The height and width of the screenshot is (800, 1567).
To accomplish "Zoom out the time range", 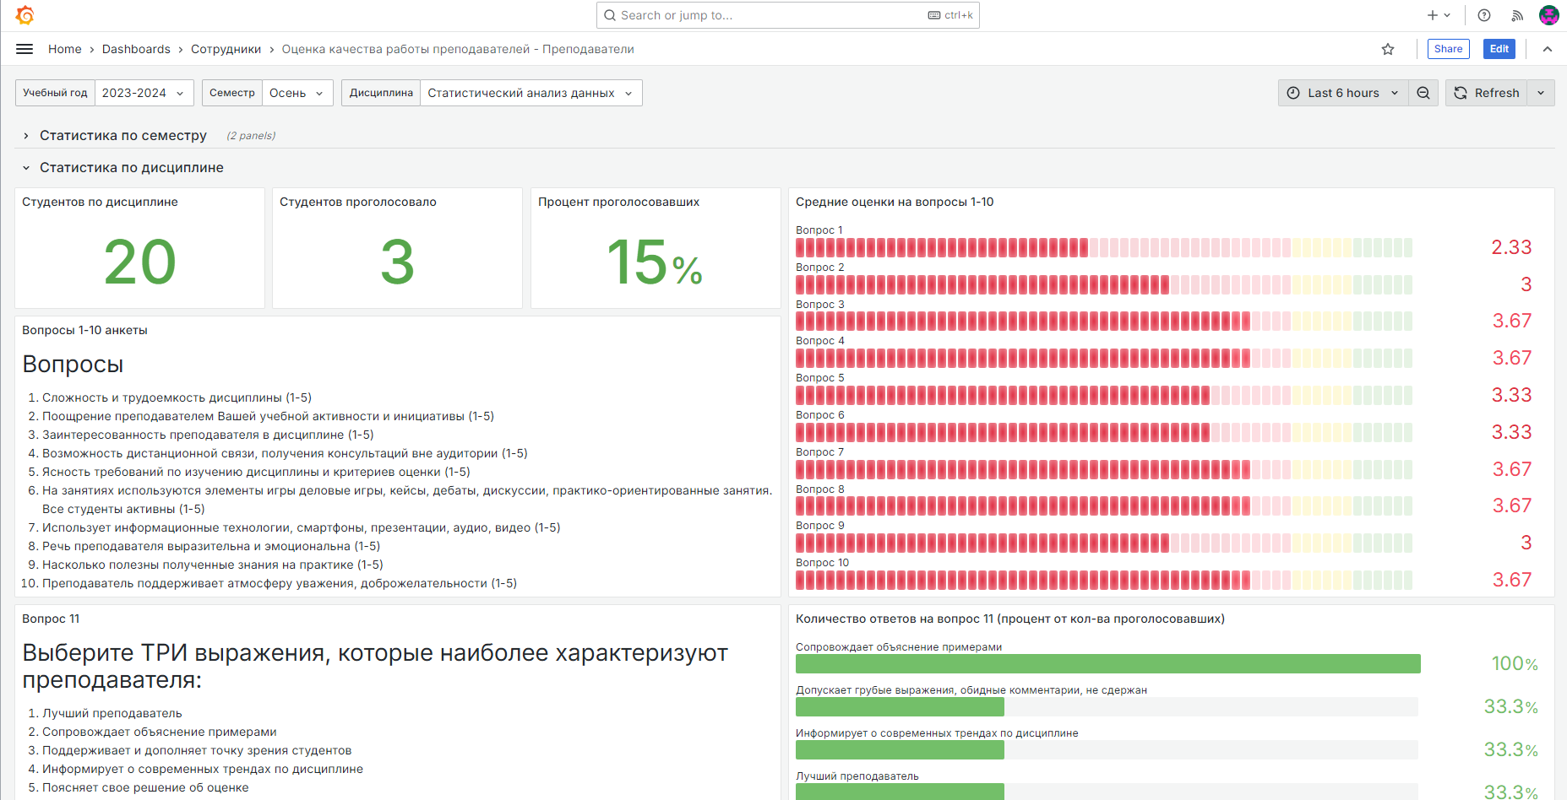I will [1423, 93].
